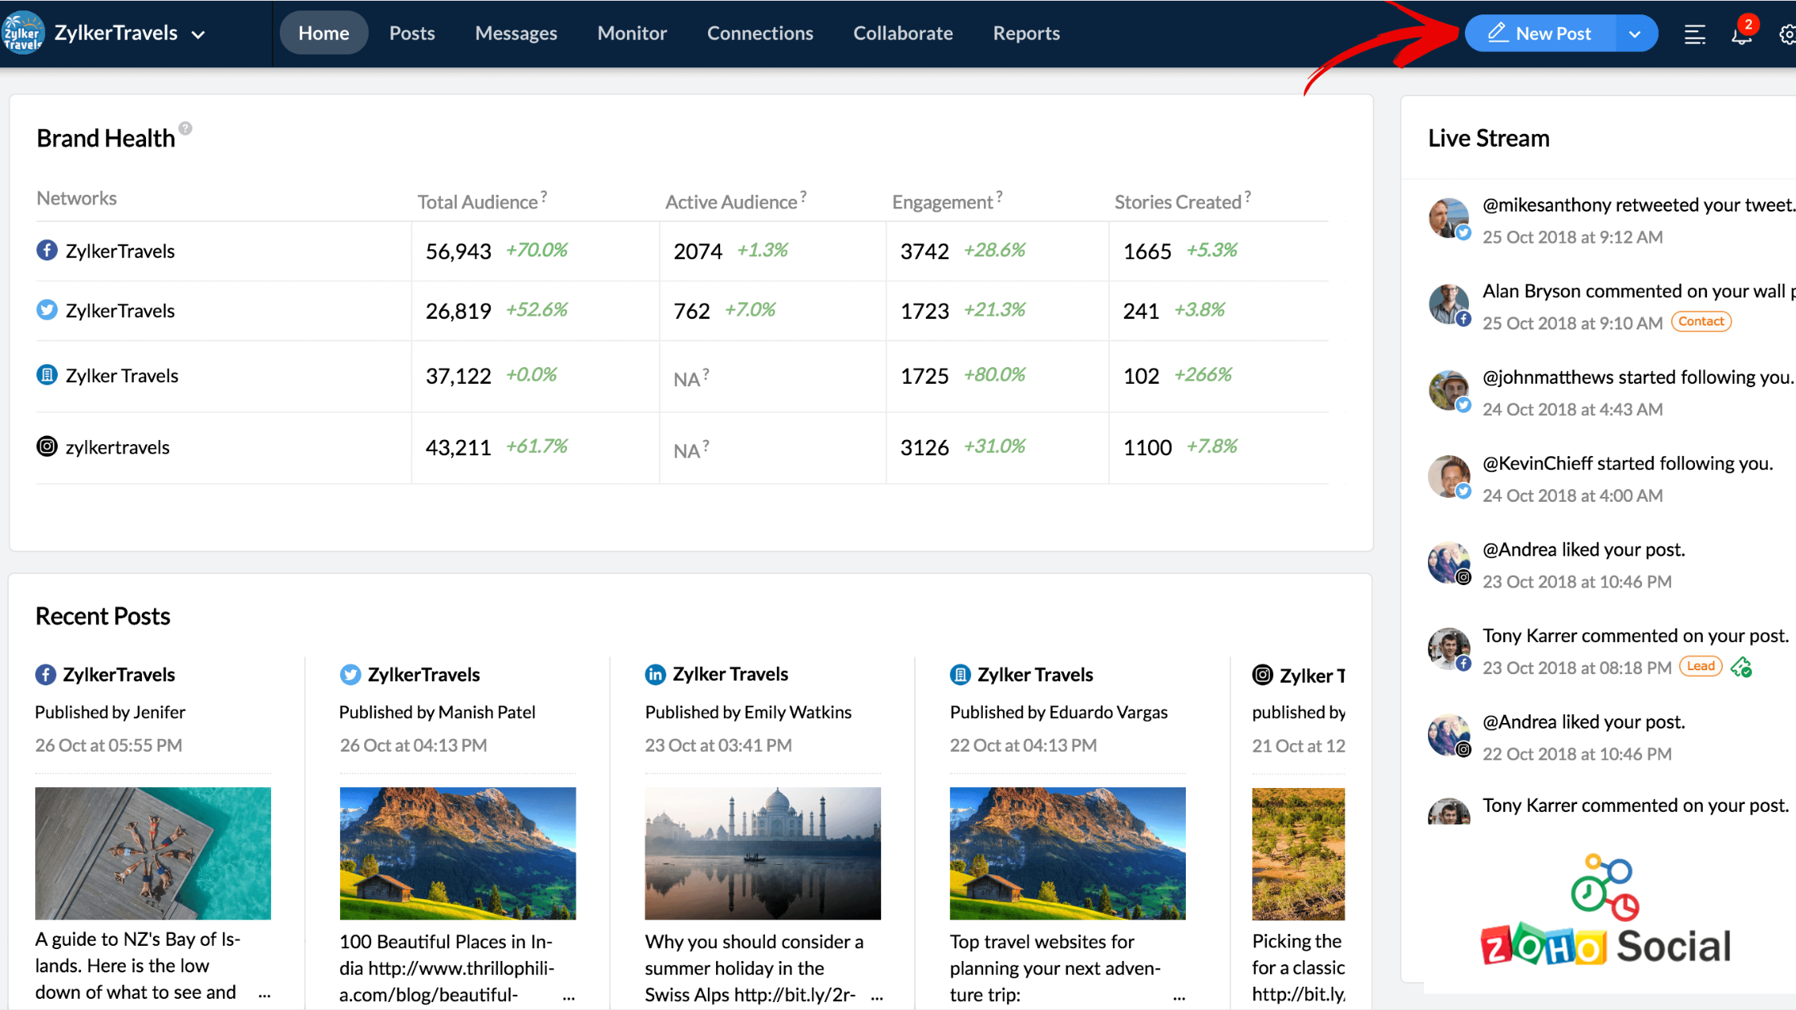The image size is (1796, 1010).
Task: Open Manish Patel's mountain post image
Action: click(x=458, y=853)
